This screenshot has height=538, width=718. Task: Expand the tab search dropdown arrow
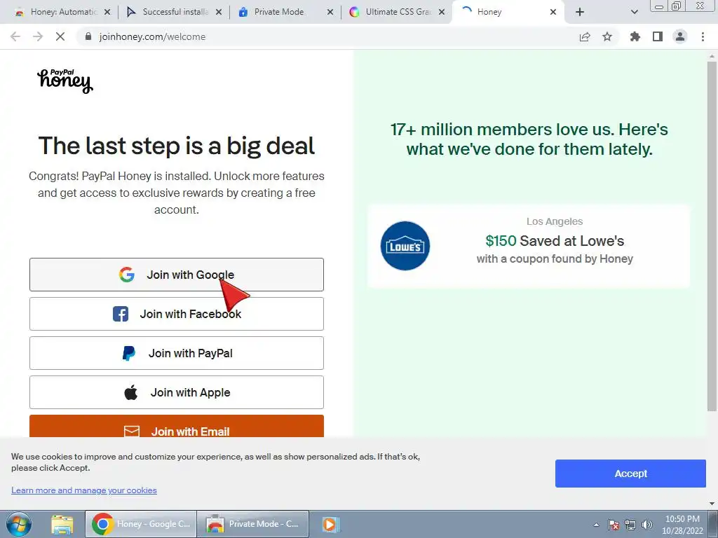coord(634,12)
